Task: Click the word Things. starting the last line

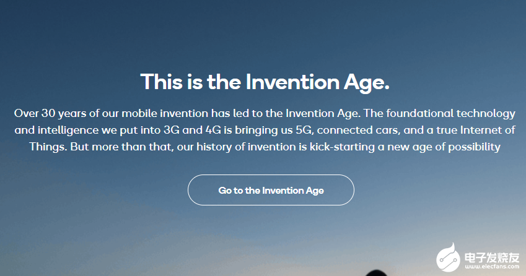Action: (x=48, y=147)
